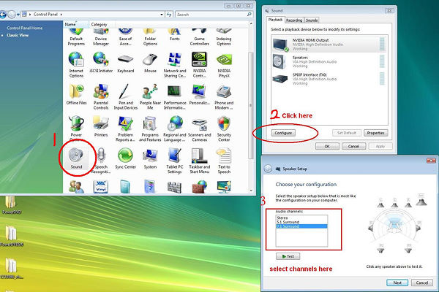Click the Configure button in Sound dialog
439x292 pixels.
(x=282, y=133)
